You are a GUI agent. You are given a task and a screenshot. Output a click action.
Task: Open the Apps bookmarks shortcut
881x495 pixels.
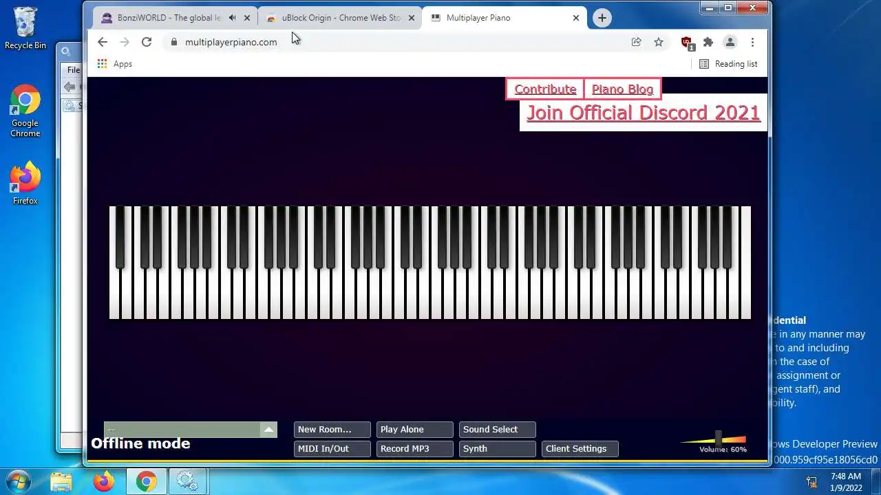point(114,64)
